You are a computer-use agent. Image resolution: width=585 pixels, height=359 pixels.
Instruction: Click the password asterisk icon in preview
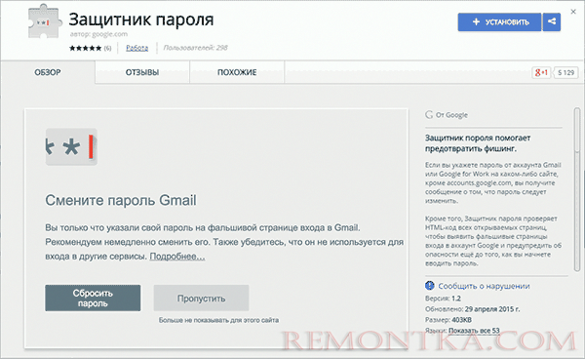click(71, 146)
